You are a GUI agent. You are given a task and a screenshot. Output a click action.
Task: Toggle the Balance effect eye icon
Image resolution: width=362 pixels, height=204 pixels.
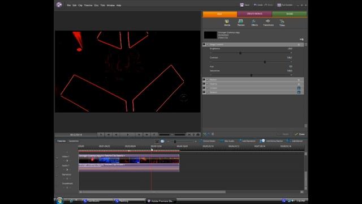tap(204, 92)
